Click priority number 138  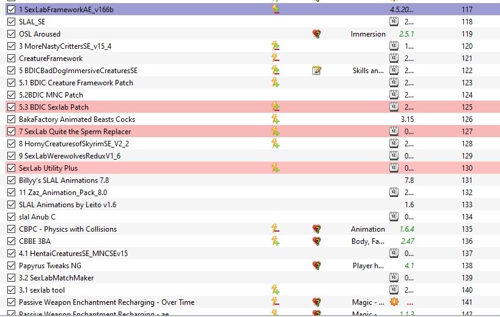[467, 266]
